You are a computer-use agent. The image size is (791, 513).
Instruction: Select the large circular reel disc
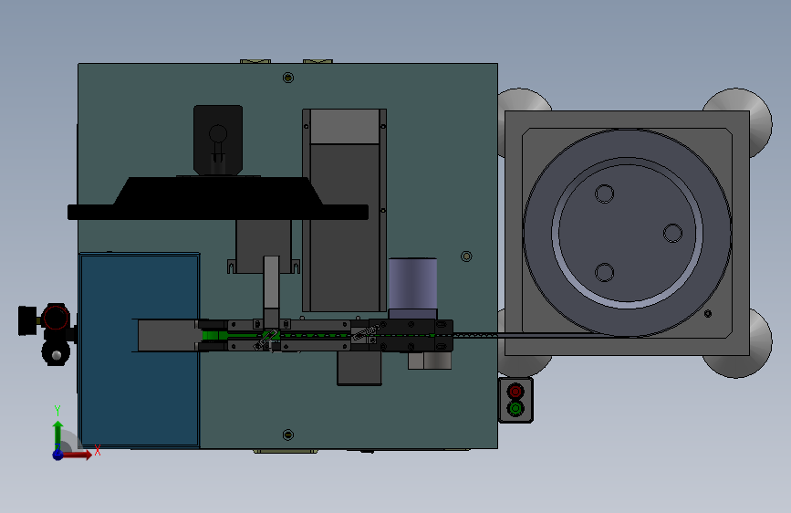point(627,233)
